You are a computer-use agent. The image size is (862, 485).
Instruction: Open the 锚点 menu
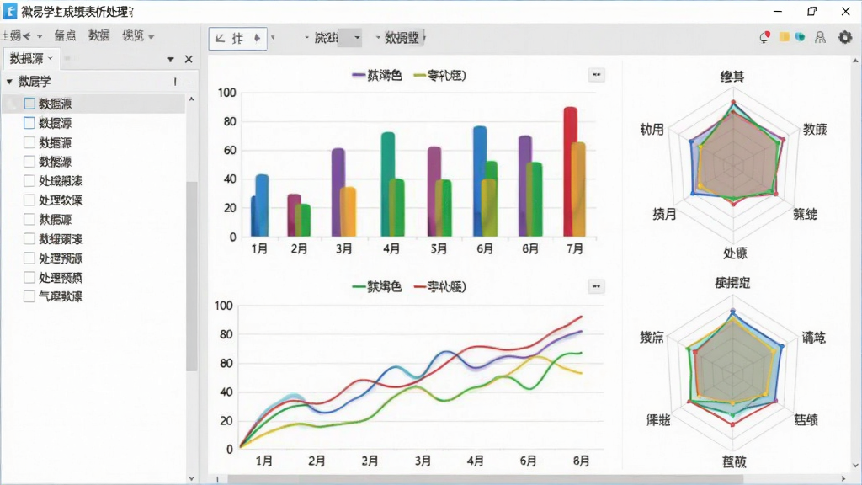(65, 35)
